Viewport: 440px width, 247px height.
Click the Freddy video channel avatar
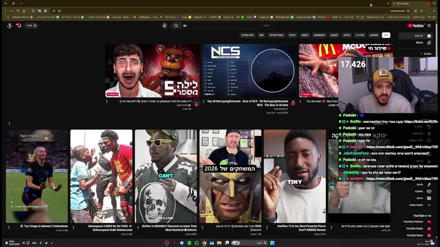tap(196, 103)
